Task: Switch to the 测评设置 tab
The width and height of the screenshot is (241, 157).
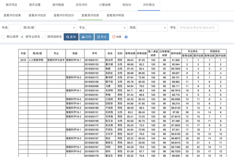Action: pyautogui.click(x=35, y=5)
